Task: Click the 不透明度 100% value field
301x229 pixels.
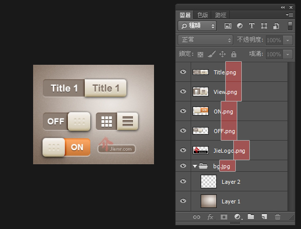Action: (274, 40)
